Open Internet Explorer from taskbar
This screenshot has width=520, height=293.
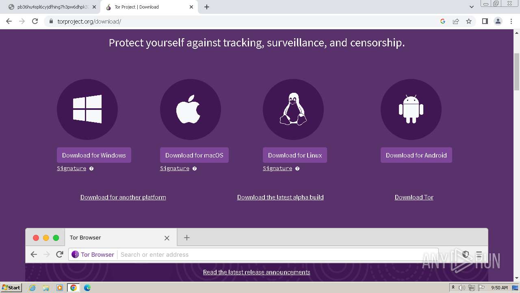tap(32, 288)
